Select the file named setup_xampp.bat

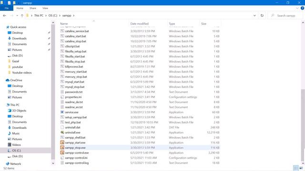tap(76, 117)
